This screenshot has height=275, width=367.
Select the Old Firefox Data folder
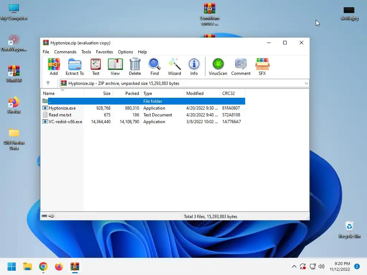pyautogui.click(x=14, y=139)
